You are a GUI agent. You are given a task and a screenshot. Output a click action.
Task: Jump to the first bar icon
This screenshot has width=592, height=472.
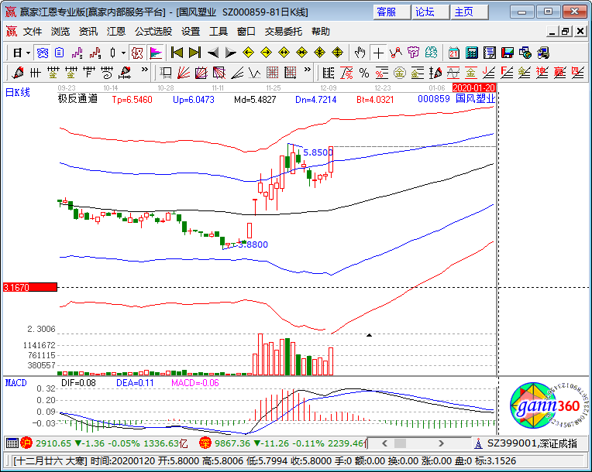(x=177, y=53)
